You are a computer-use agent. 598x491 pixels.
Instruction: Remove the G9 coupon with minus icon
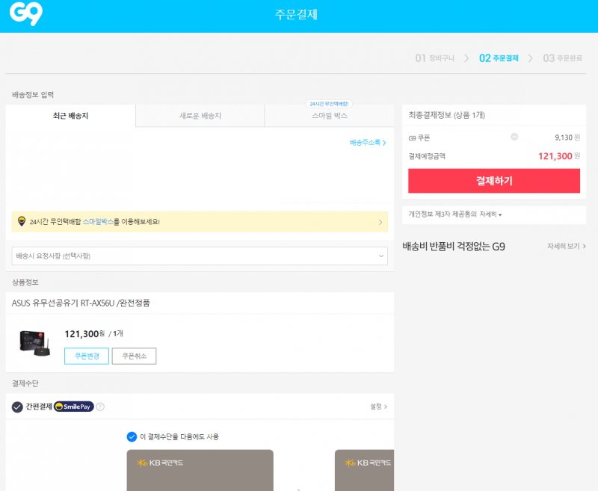click(x=514, y=137)
